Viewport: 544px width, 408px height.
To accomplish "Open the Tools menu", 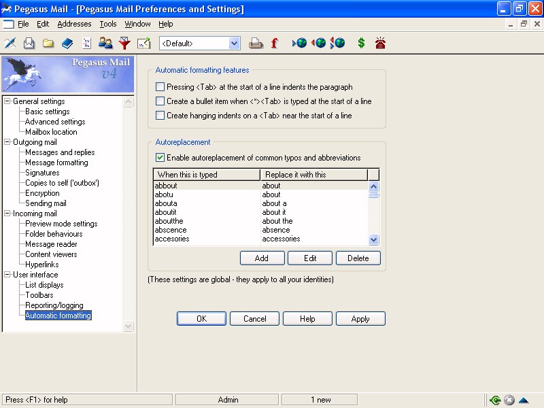I will [108, 24].
